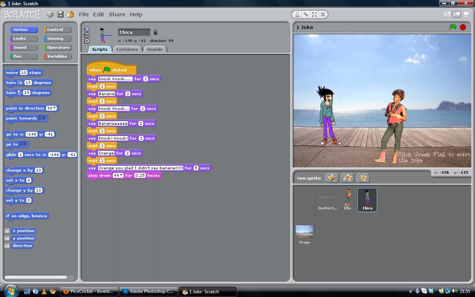
Task: Click the steps value in move block
Action: click(x=24, y=73)
